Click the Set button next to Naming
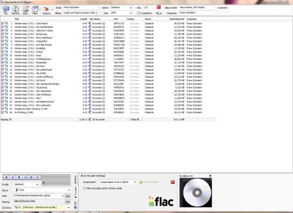Image resolution: width=293 pixels, height=213 pixels. pos(68,201)
